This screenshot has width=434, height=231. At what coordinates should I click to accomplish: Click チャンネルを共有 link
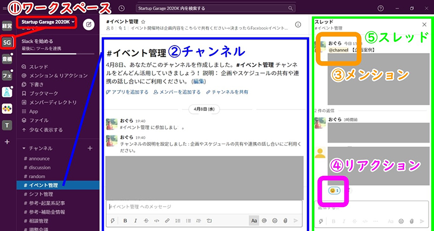coord(227,92)
